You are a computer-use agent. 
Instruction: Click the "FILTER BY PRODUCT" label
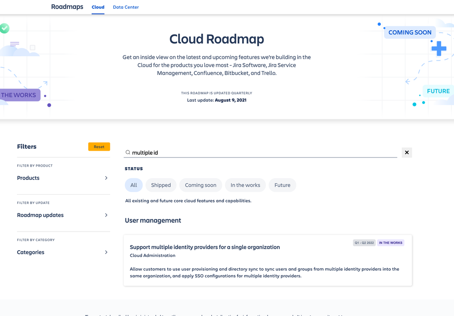click(x=35, y=166)
